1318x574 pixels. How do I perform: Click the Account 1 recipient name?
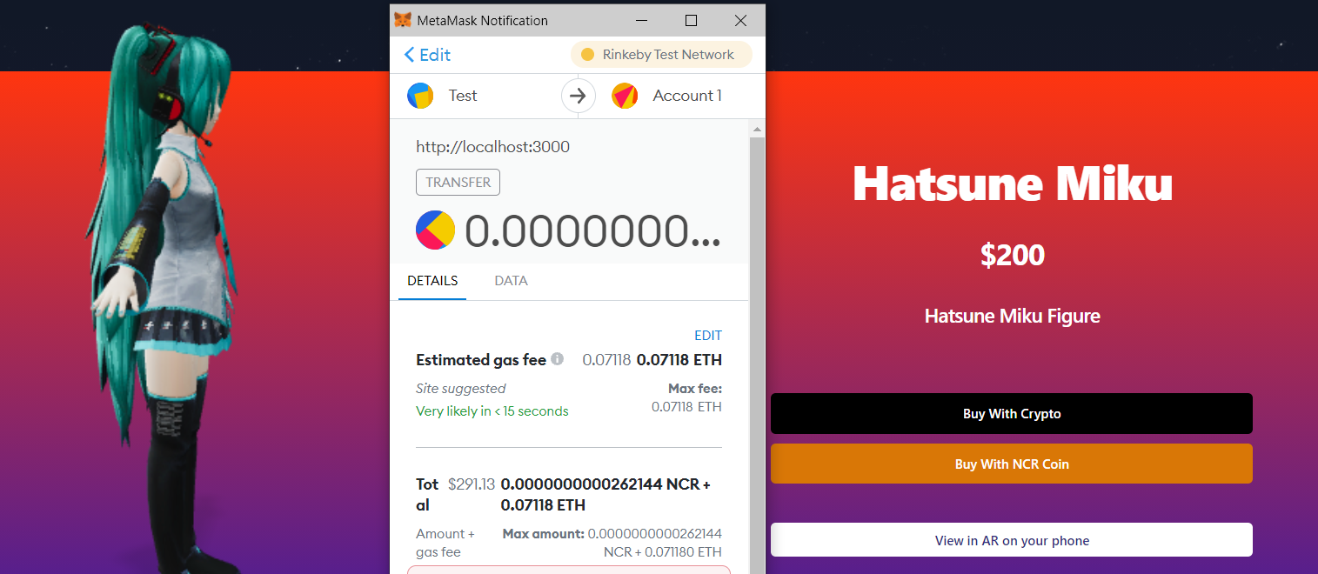tap(687, 96)
